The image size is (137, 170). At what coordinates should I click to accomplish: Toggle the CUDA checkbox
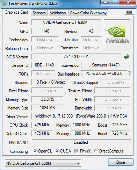tap(57, 151)
